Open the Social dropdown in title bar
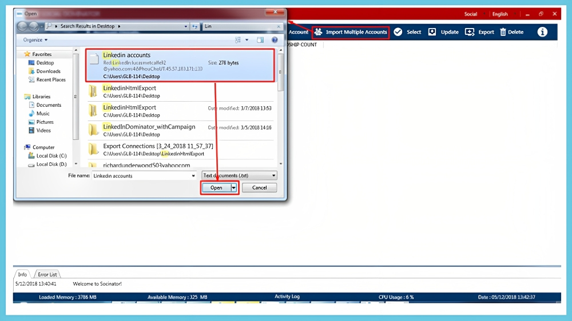Viewport: 572px width, 321px height. (475, 14)
